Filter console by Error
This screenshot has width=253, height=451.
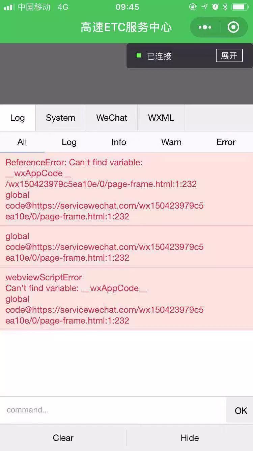tap(226, 142)
